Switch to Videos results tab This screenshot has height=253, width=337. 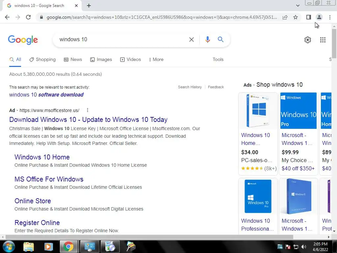(130, 60)
